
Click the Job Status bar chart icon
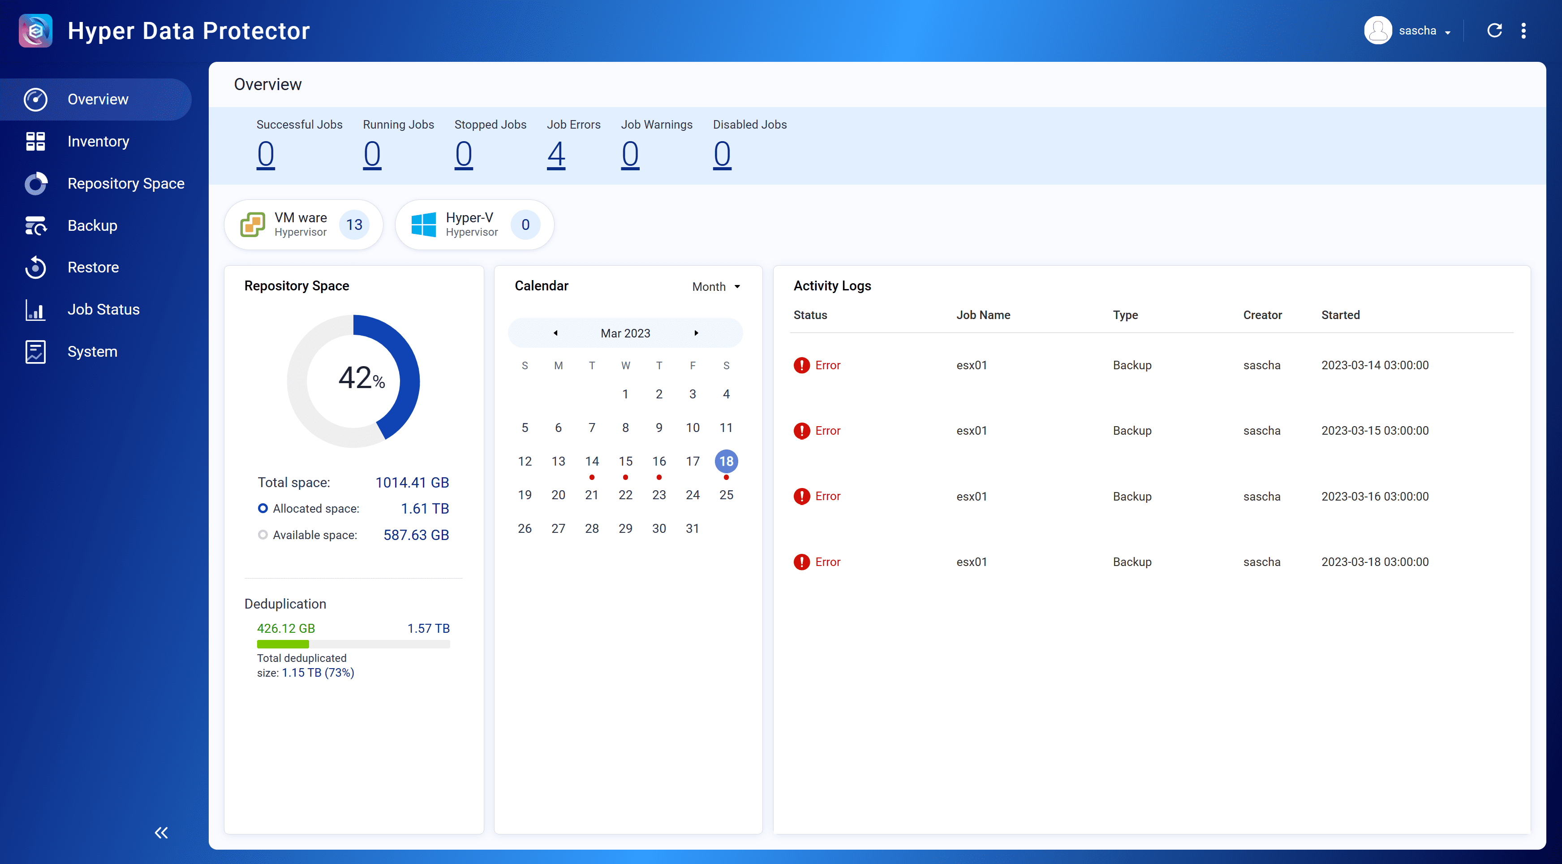pos(35,310)
